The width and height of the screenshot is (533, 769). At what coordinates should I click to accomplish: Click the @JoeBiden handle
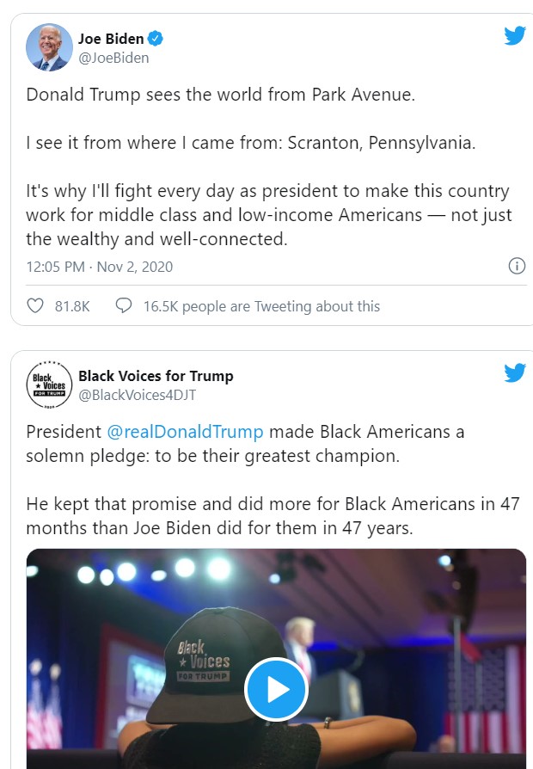coord(113,58)
